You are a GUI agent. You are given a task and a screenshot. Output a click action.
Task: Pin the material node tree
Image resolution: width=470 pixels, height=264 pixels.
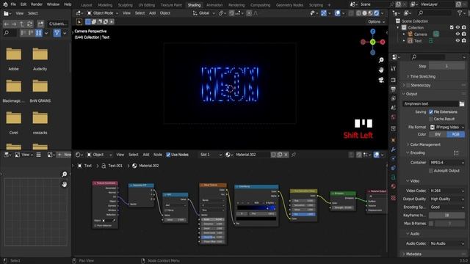tap(294, 155)
